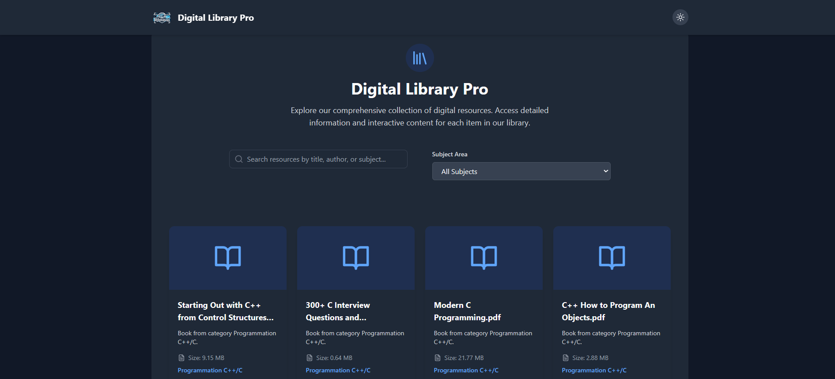Click the Size: 9.15 MB text
This screenshot has height=379, width=835.
pyautogui.click(x=206, y=358)
